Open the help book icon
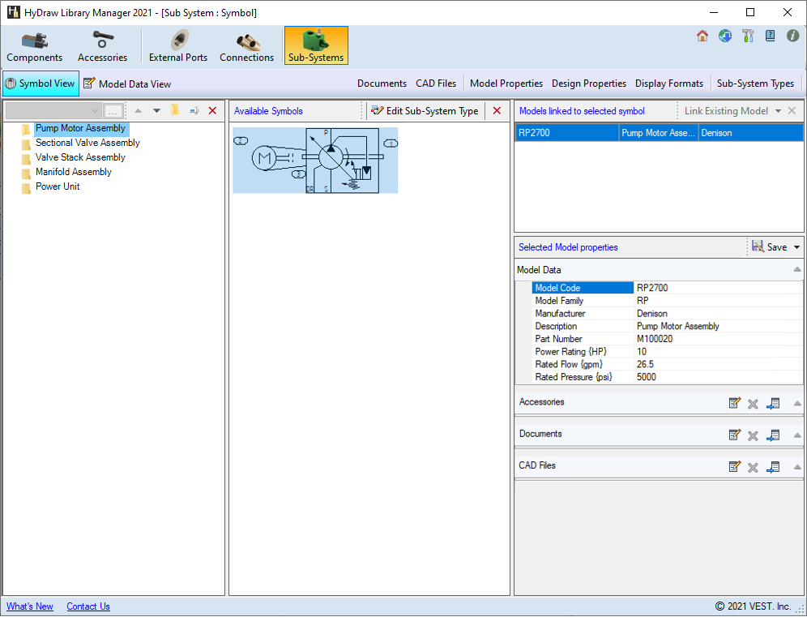 point(770,36)
